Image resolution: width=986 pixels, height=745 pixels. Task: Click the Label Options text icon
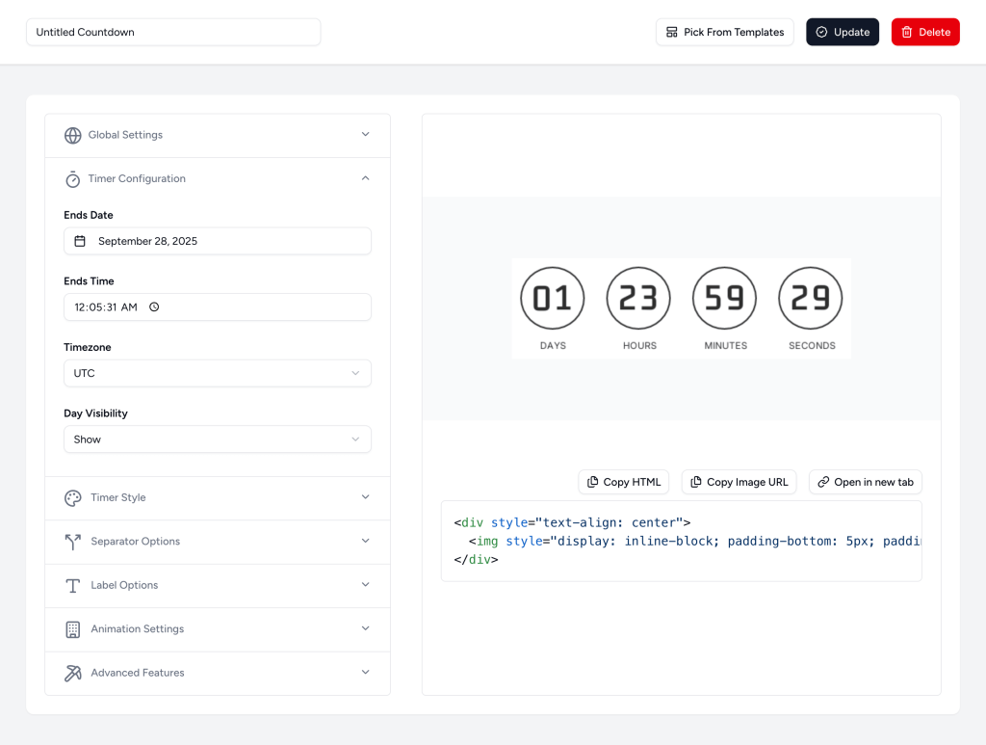[x=73, y=586]
